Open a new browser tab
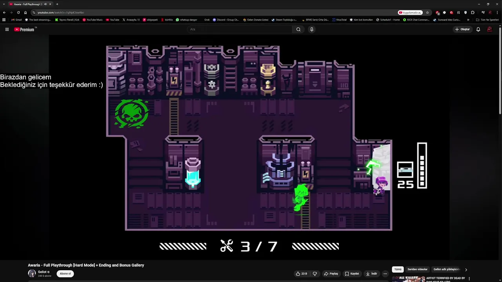The height and width of the screenshot is (282, 502). (x=57, y=4)
